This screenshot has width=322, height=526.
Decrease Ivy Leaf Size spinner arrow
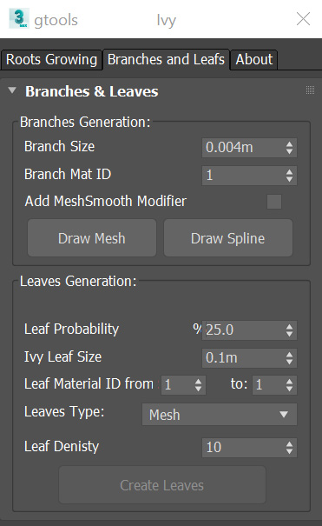290,362
